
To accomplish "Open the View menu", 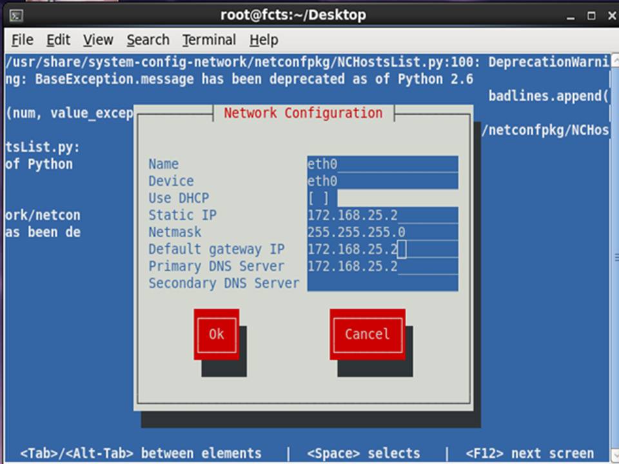I will 97,40.
